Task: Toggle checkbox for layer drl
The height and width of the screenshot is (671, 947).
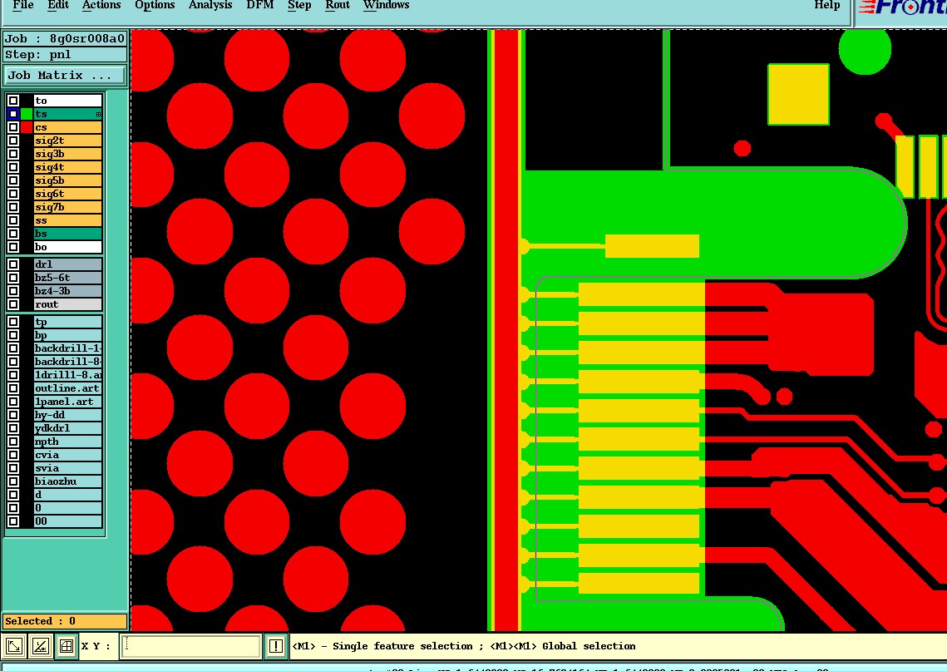Action: coord(13,264)
